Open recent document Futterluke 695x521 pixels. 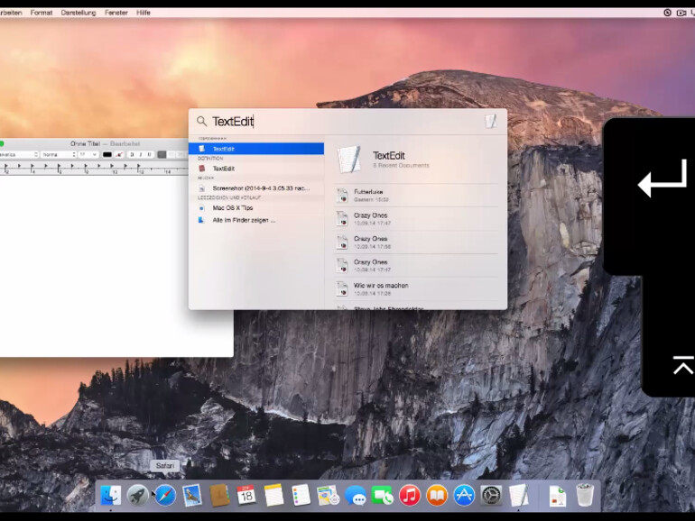pos(416,196)
